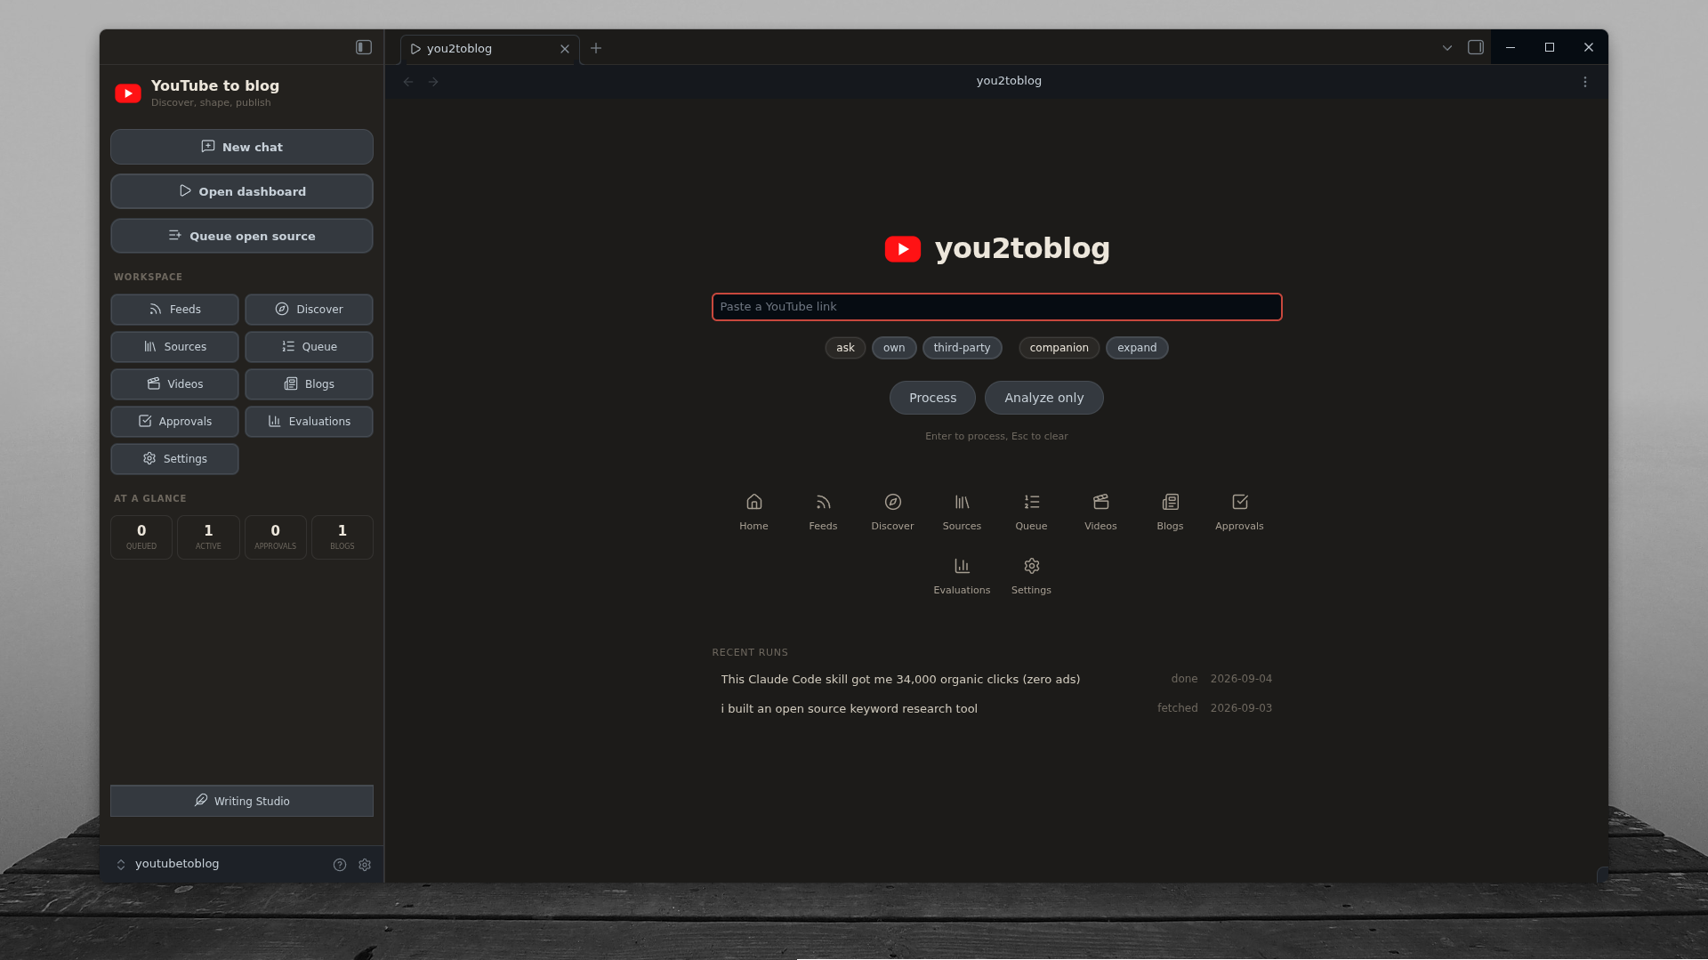1708x960 pixels.
Task: Click Queue open source button
Action: point(242,236)
